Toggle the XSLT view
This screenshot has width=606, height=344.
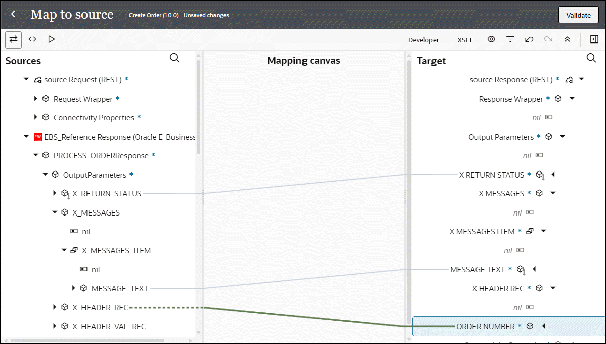coord(465,40)
